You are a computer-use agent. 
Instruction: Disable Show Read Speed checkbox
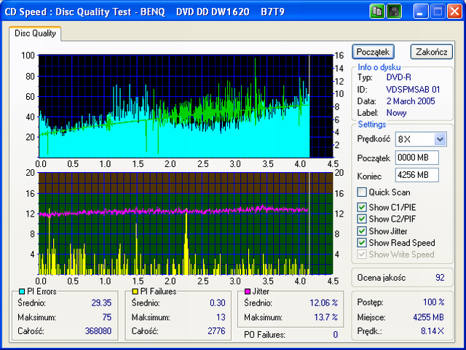click(362, 243)
